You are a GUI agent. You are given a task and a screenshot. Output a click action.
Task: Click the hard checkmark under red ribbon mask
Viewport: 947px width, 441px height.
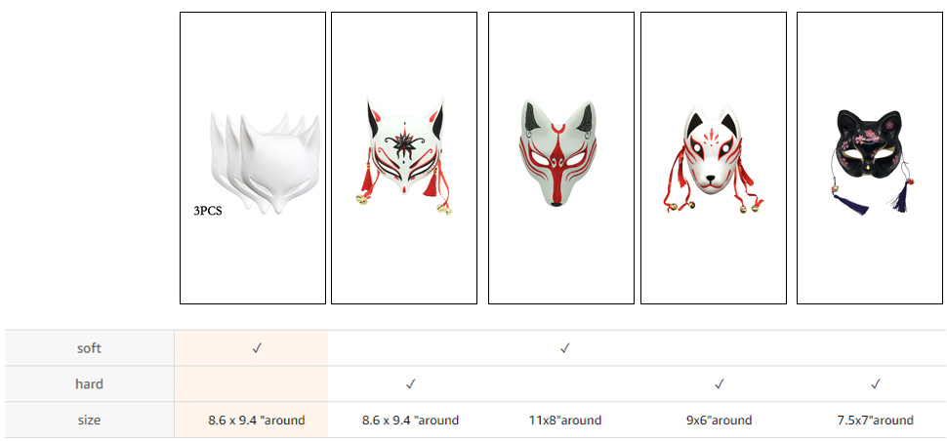[x=719, y=383]
